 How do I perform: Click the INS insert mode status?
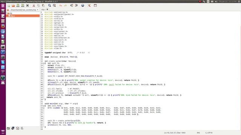(x=198, y=133)
